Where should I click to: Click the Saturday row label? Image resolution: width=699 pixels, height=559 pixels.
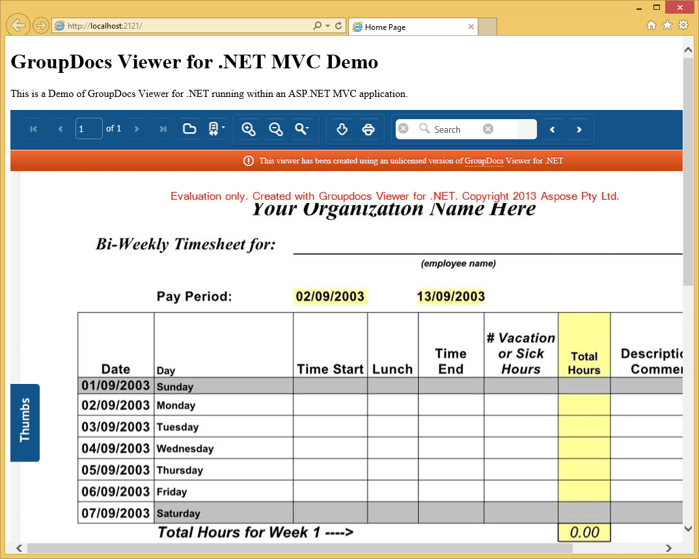pos(178,513)
